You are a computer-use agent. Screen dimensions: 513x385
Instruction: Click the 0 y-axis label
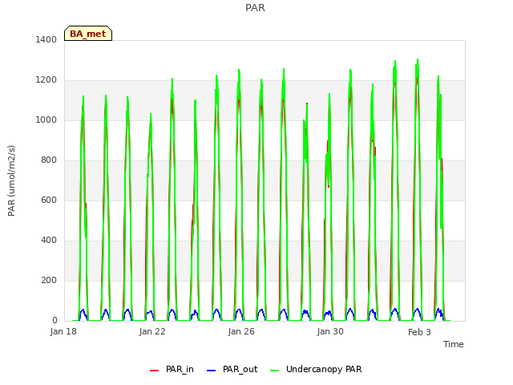(55, 321)
